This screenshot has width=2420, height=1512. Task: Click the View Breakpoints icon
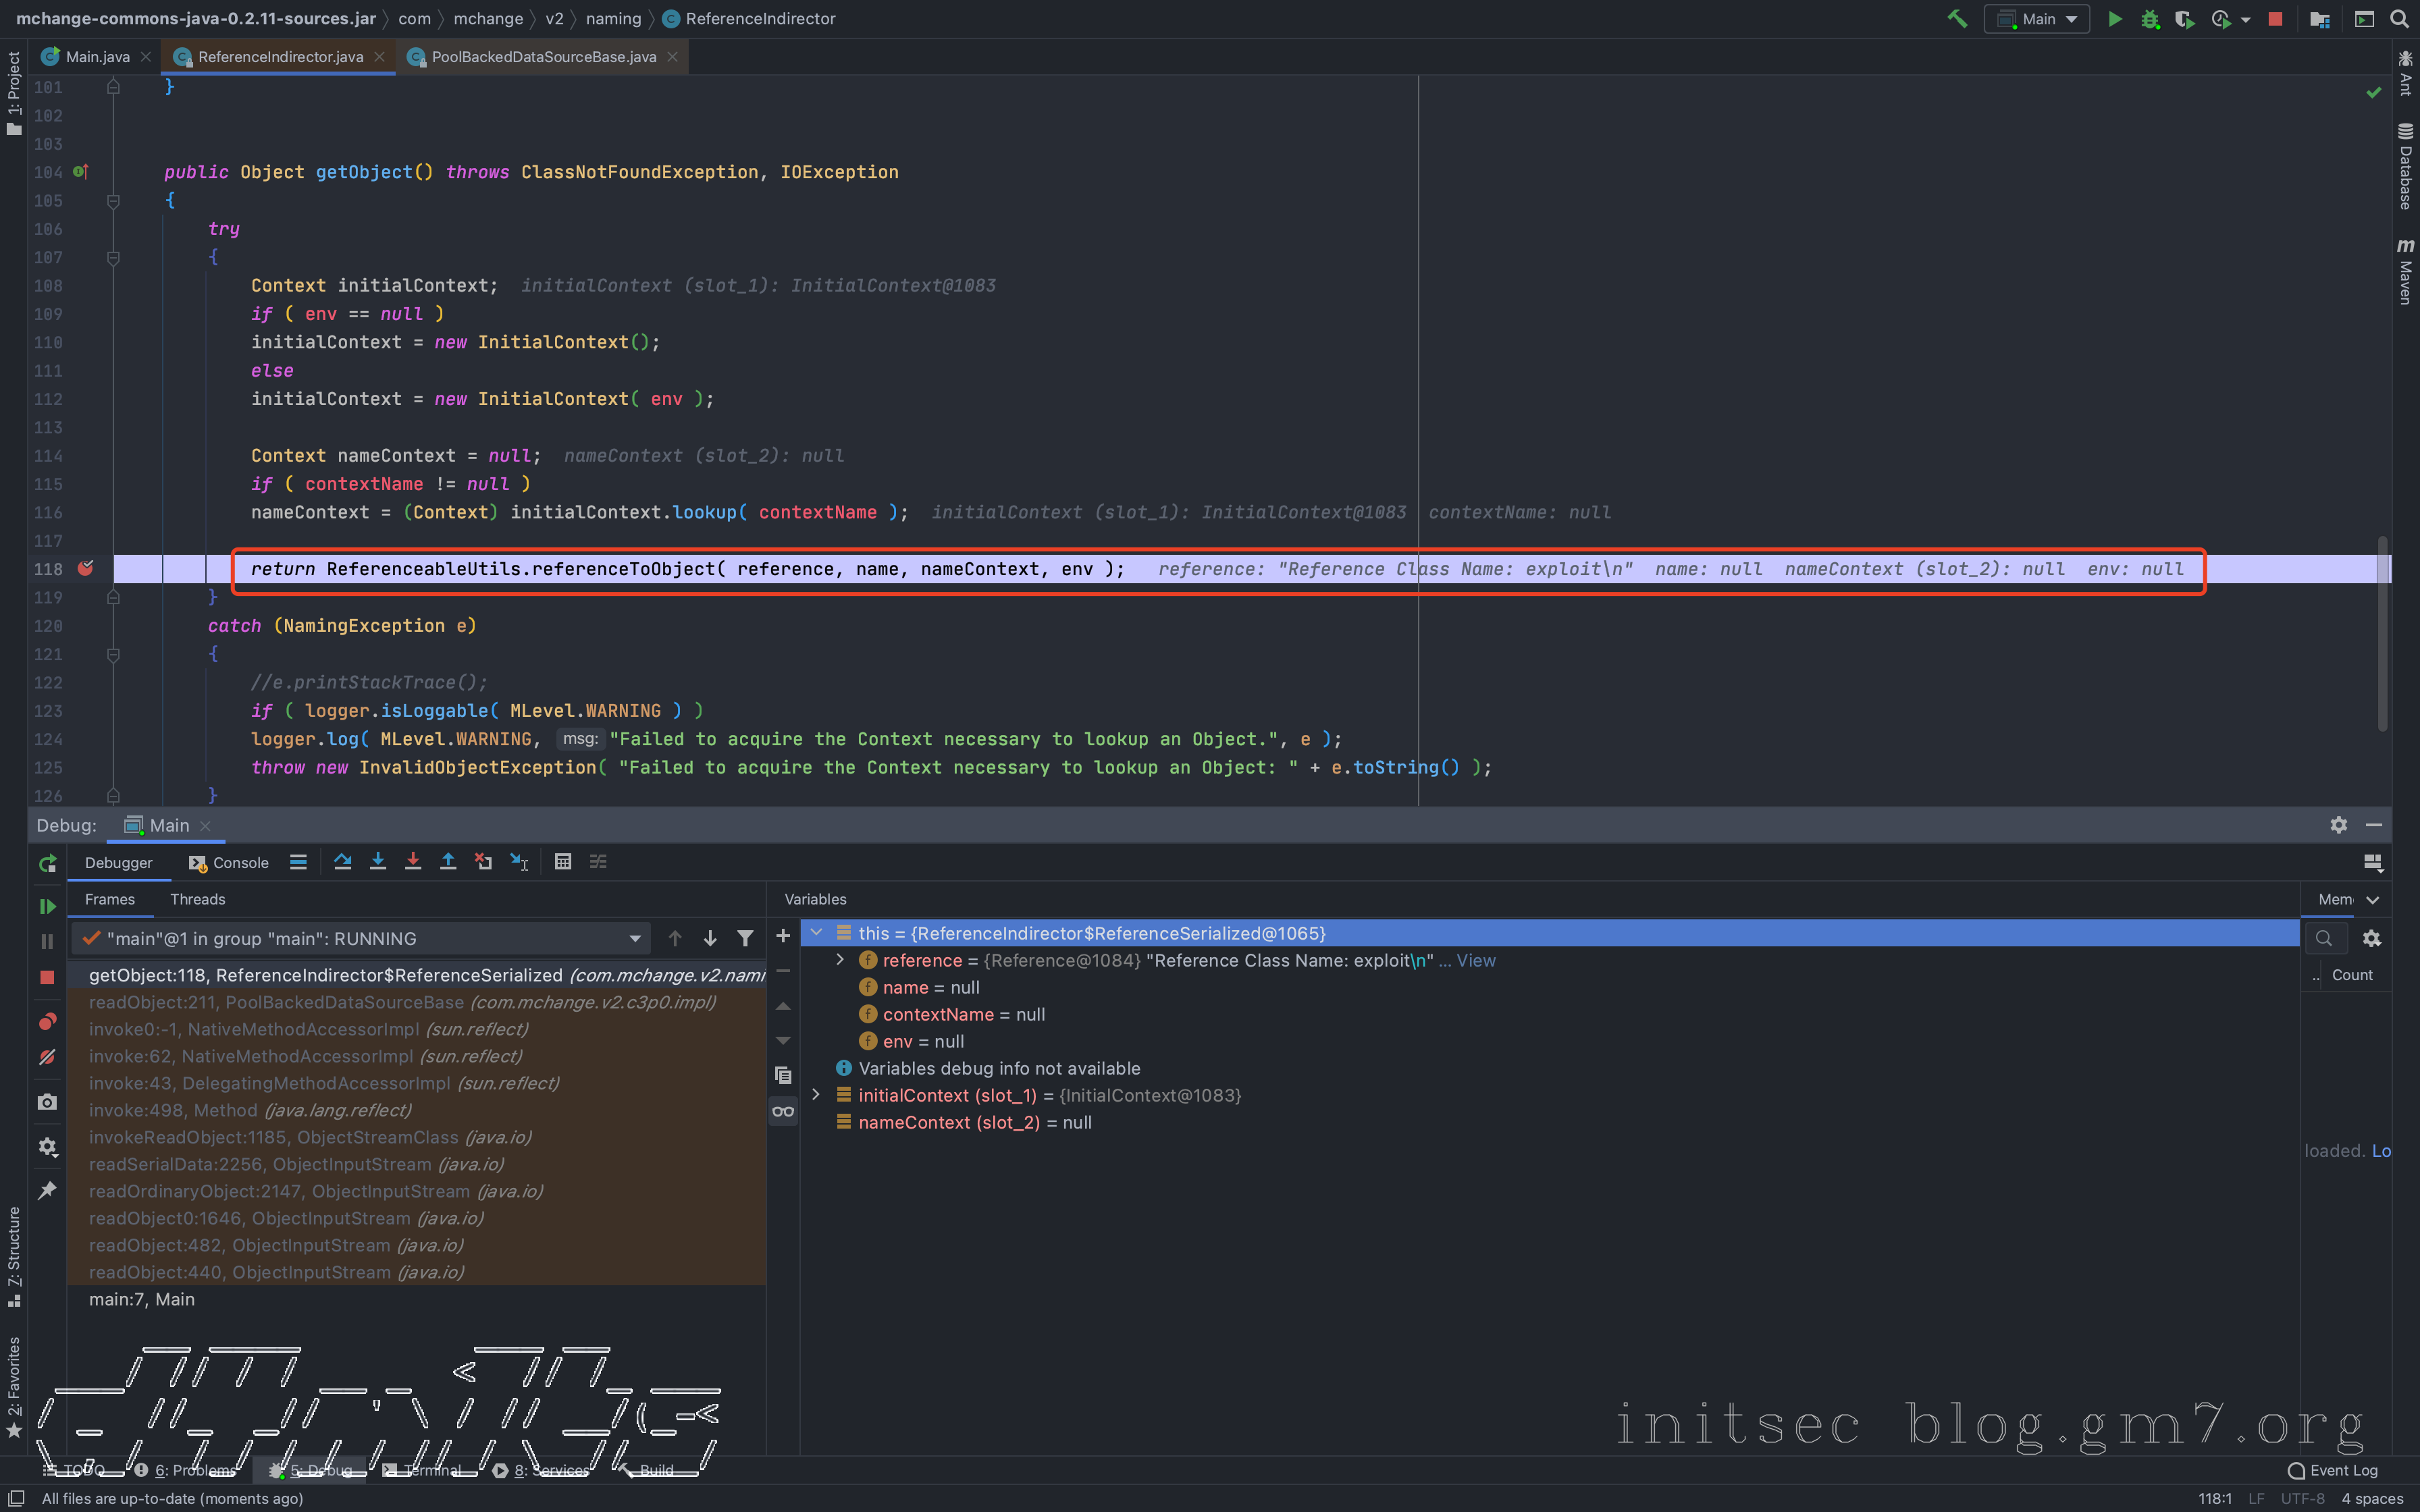tap(47, 1021)
